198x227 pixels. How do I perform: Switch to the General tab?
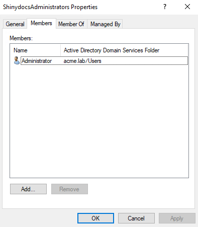click(15, 24)
